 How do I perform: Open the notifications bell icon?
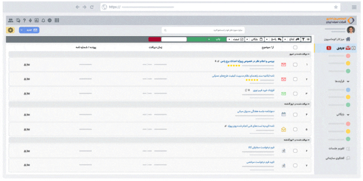click(43, 21)
